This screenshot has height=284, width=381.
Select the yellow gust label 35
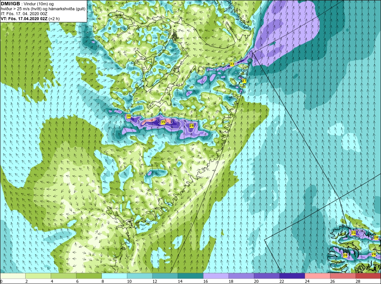[x=163, y=122]
